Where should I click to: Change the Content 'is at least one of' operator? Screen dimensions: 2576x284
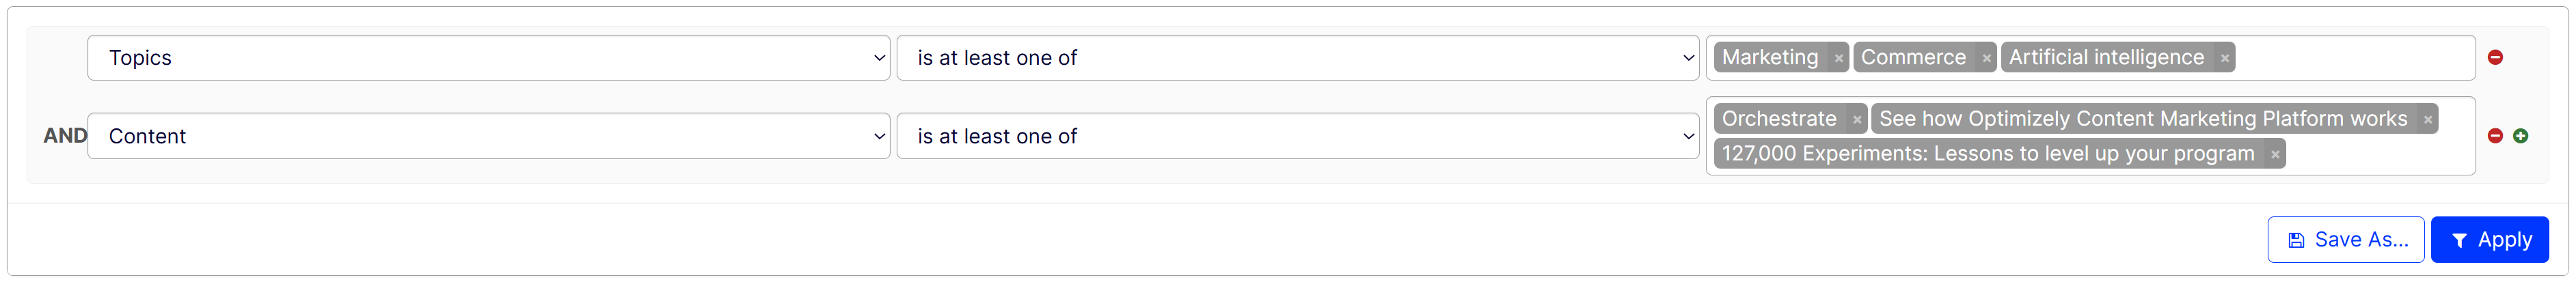tap(1297, 136)
